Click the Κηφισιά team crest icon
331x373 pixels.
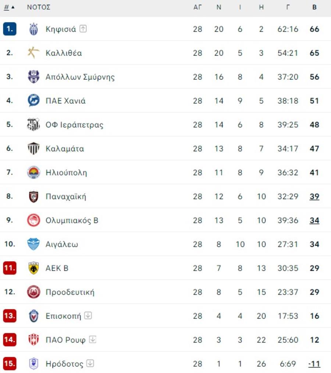[x=33, y=29]
